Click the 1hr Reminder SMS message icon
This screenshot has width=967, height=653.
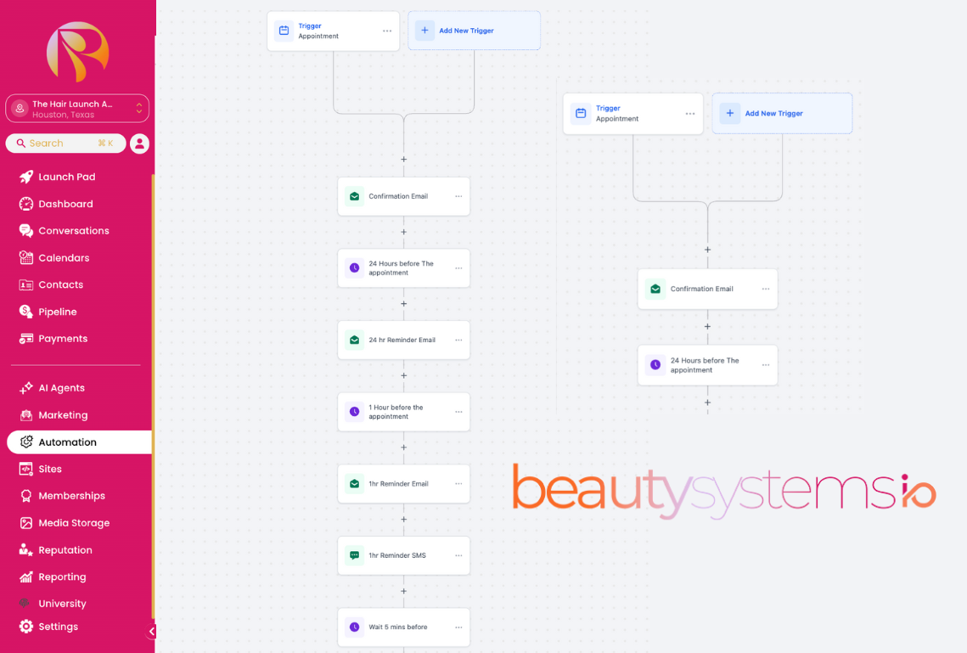[354, 555]
